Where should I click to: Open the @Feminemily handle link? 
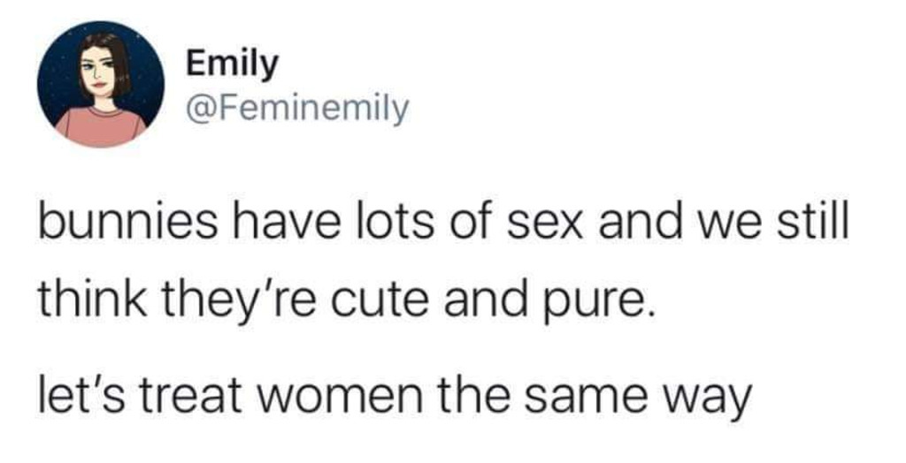pyautogui.click(x=297, y=108)
